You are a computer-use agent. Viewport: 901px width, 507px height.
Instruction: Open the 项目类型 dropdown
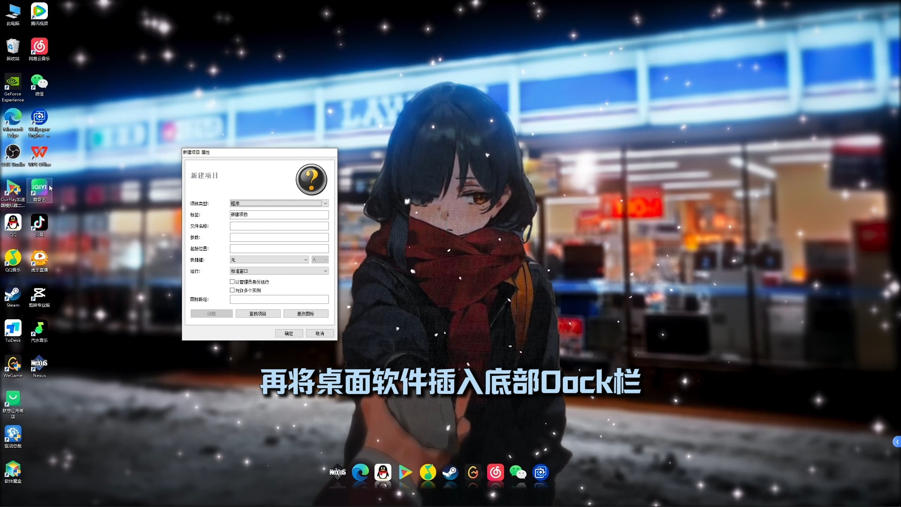279,203
